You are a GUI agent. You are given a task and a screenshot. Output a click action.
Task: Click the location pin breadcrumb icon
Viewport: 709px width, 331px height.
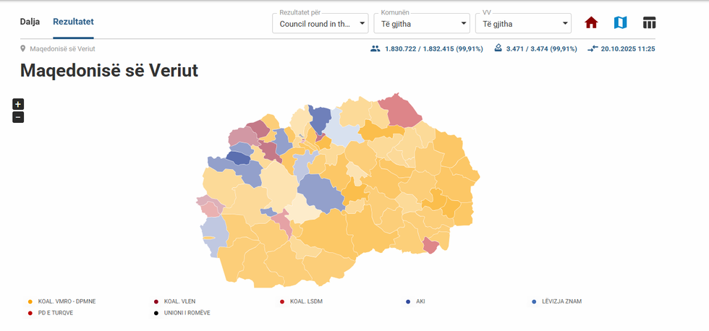point(24,49)
